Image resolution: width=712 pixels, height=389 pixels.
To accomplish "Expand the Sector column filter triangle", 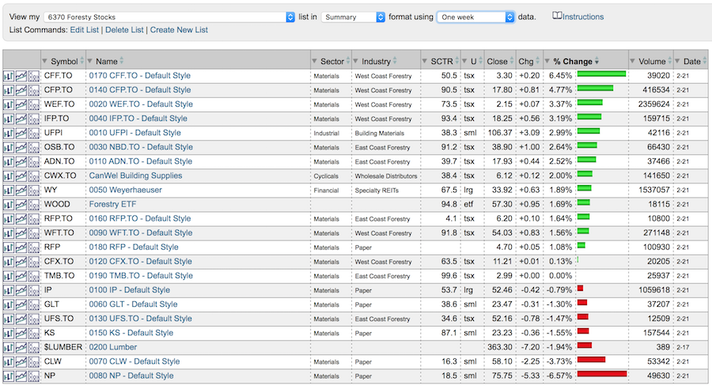I will click(315, 61).
